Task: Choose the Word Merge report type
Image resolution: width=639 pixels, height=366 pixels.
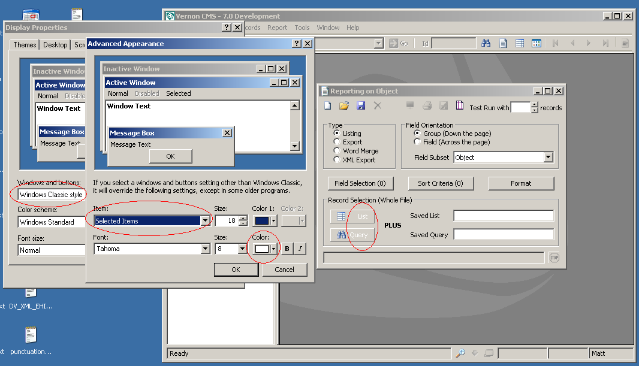Action: pyautogui.click(x=337, y=150)
